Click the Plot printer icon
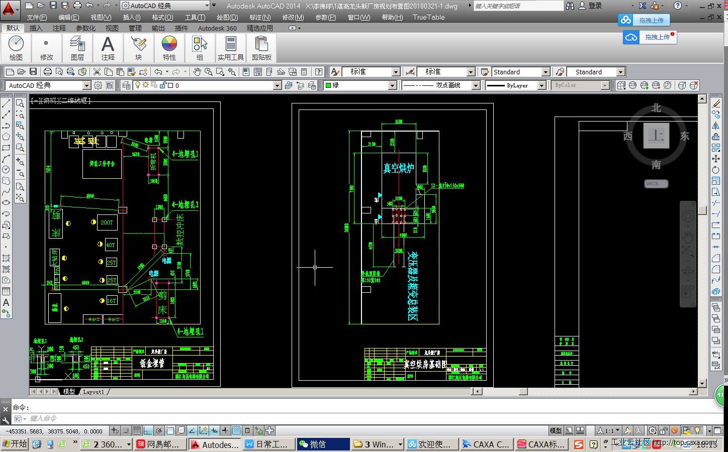Image resolution: width=728 pixels, height=452 pixels. click(48, 72)
